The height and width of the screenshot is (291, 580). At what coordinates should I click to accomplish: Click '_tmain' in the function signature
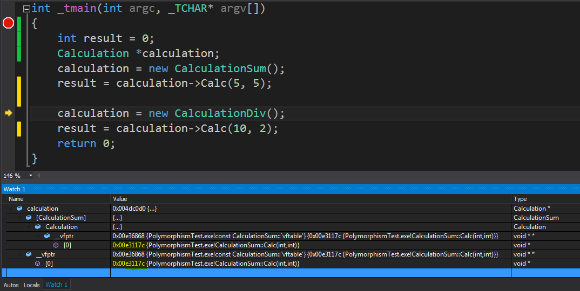pos(77,9)
